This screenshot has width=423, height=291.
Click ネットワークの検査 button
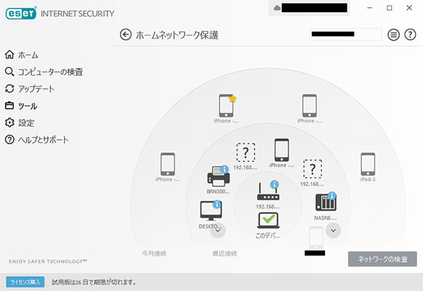coord(382,259)
